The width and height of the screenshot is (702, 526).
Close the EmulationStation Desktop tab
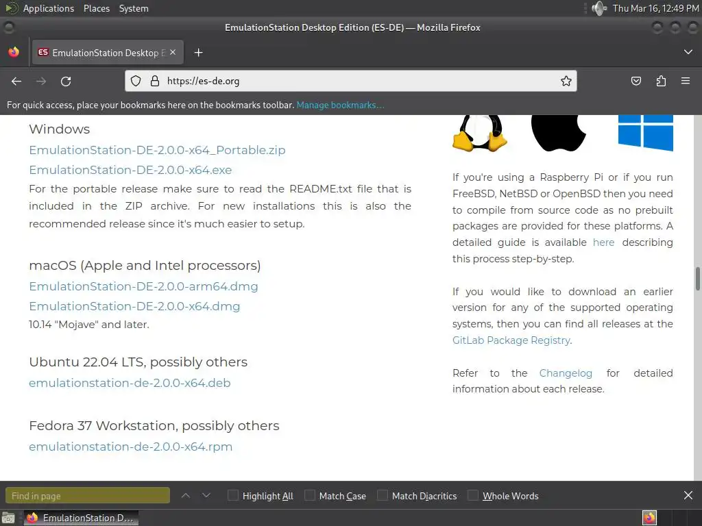coord(173,52)
